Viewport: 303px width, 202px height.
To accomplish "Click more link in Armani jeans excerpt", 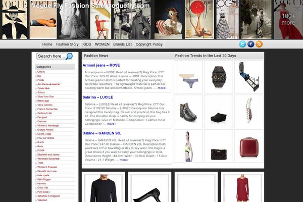I will 162,88.
